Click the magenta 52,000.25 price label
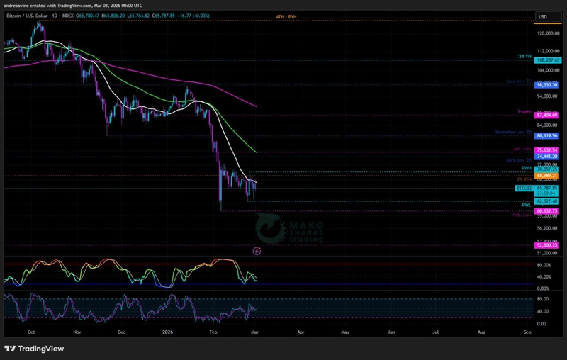The width and height of the screenshot is (567, 360). (x=548, y=245)
